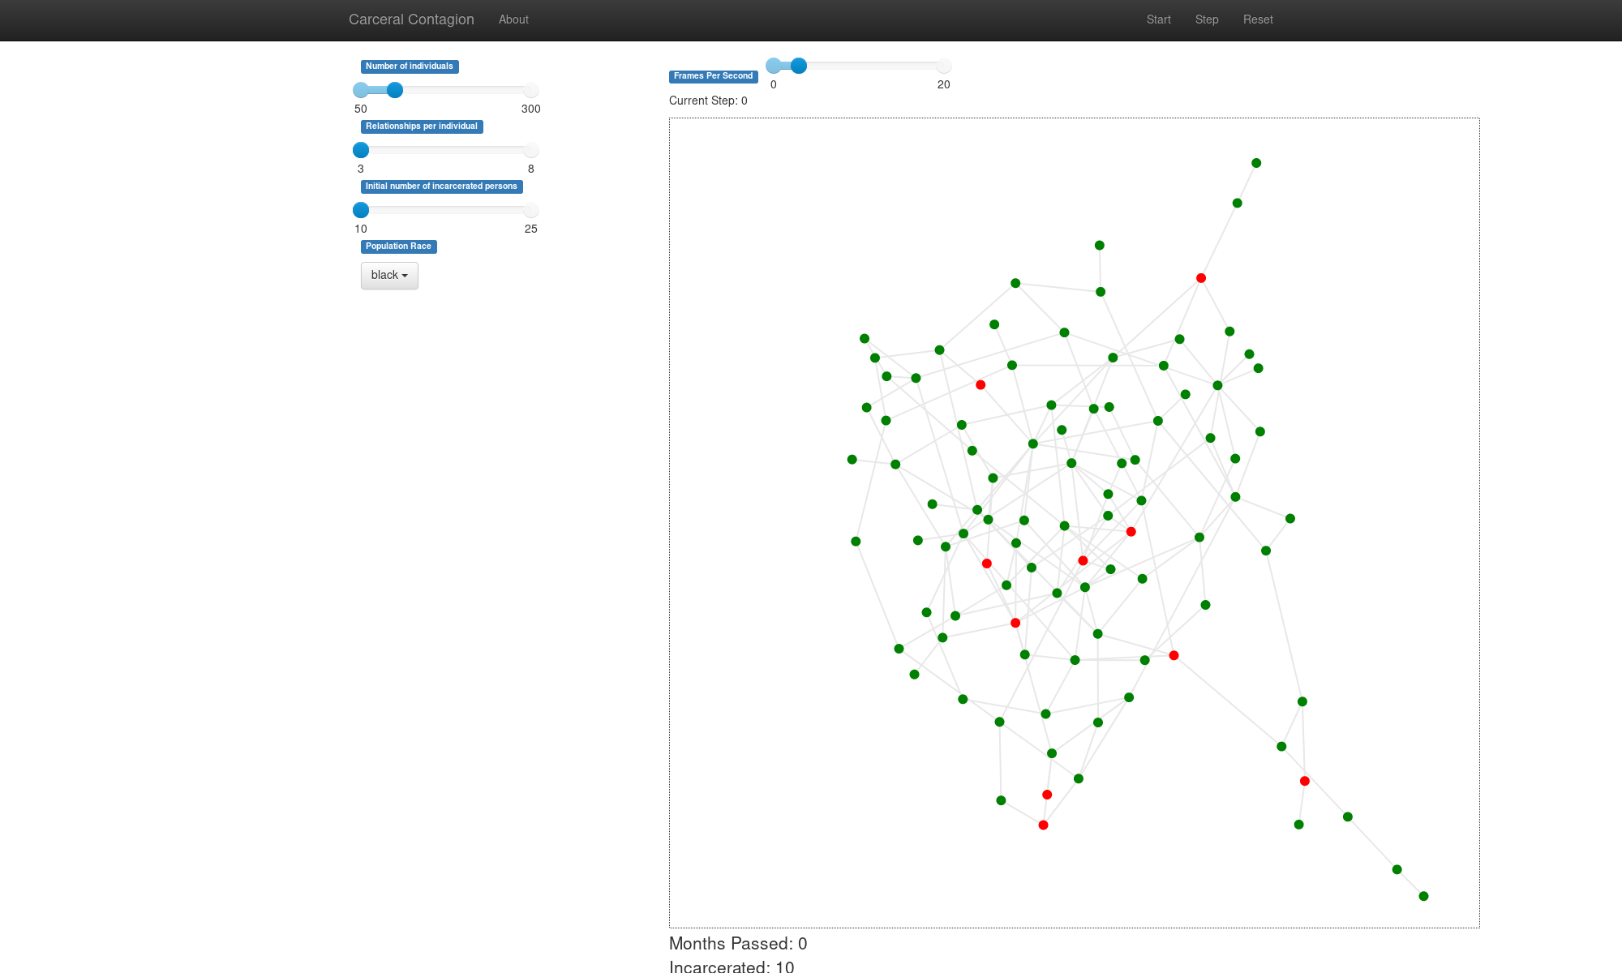
Task: Click the Number of individuals label badge
Action: 410,66
